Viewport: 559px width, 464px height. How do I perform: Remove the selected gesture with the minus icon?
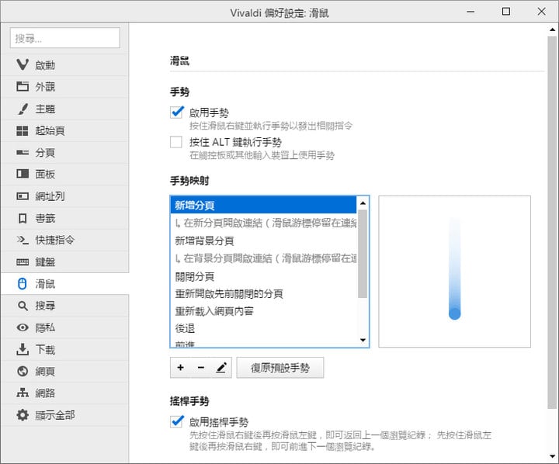point(201,368)
